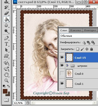Unify layer style icon
98x106 pixels.
(93, 42)
